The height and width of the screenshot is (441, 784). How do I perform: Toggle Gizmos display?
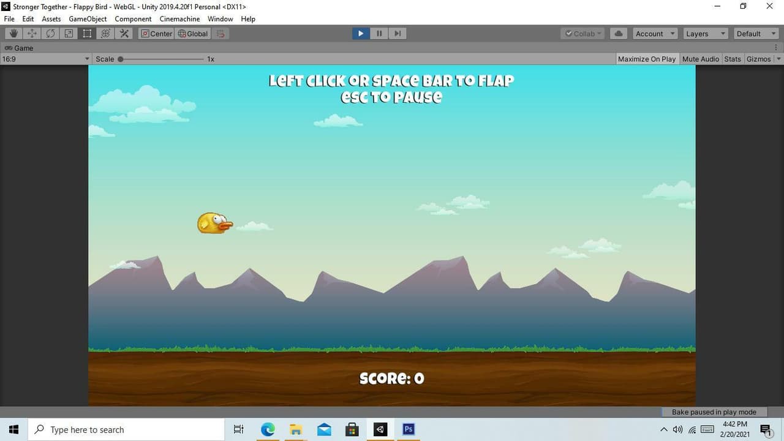(x=758, y=59)
